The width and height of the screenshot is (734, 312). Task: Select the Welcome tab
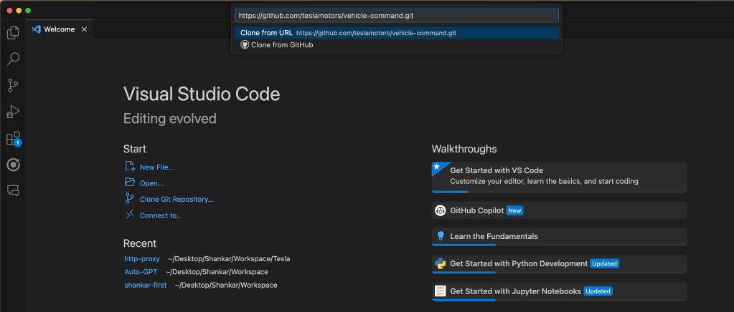coord(59,29)
